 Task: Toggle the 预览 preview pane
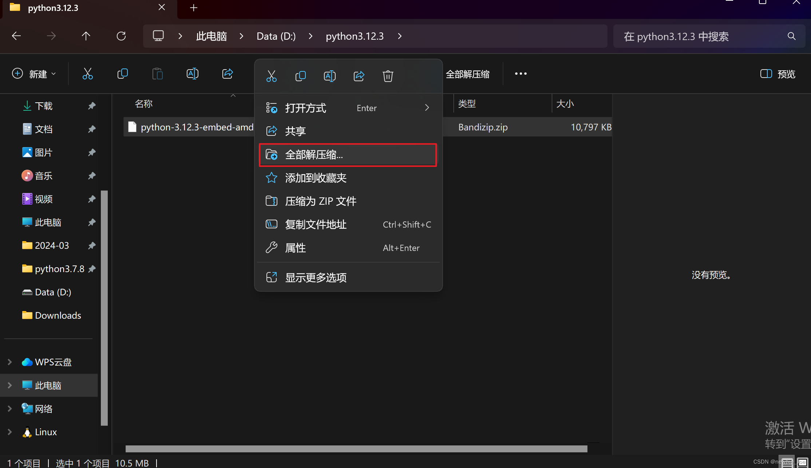coord(777,74)
